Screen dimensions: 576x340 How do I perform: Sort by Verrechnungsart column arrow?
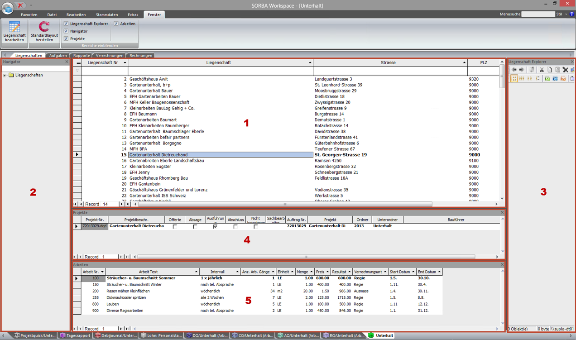[x=385, y=272]
